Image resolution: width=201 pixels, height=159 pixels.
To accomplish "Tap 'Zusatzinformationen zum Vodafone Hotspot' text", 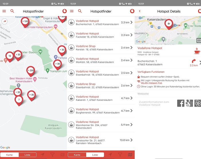I will (154, 103).
